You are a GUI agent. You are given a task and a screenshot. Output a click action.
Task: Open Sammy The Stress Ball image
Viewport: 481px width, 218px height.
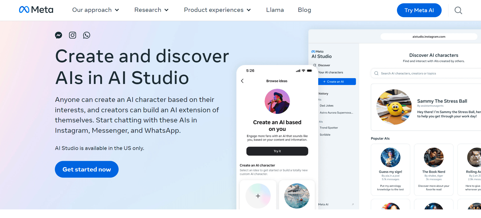(x=394, y=107)
